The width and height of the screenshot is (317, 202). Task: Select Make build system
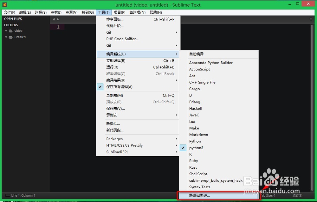click(219, 128)
